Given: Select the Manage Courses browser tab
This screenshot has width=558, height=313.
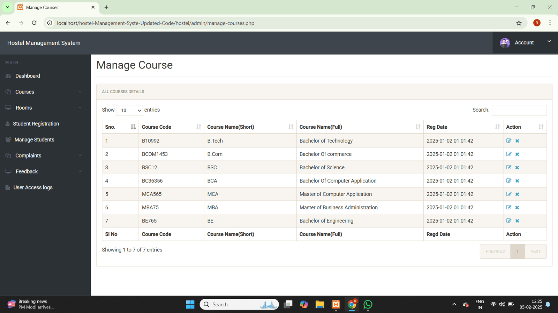Looking at the screenshot, I should [x=56, y=7].
